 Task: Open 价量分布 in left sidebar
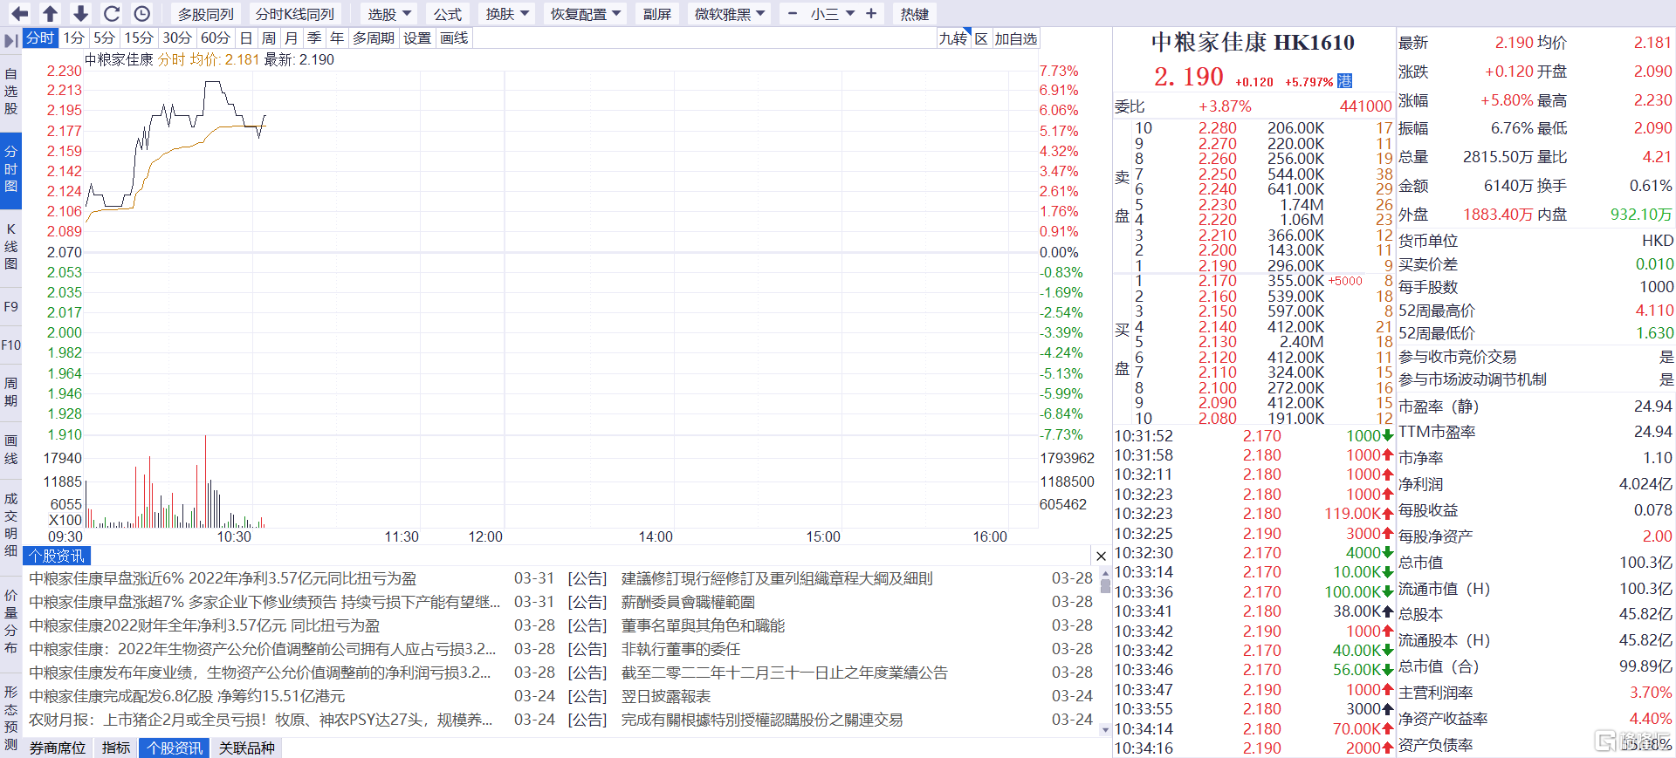coord(10,621)
